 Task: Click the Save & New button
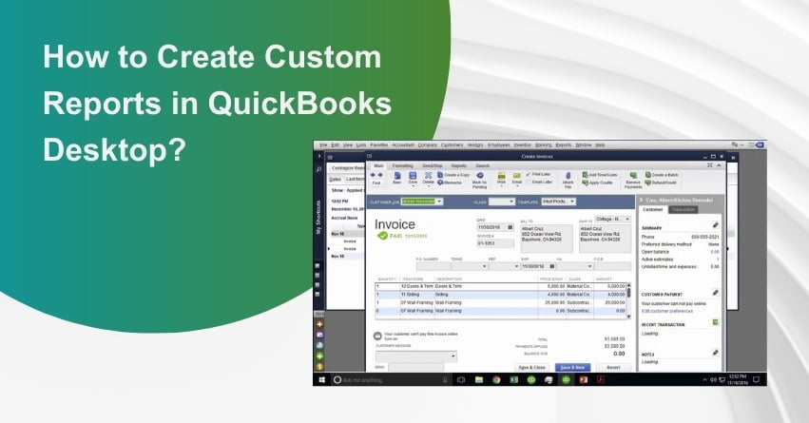click(572, 367)
